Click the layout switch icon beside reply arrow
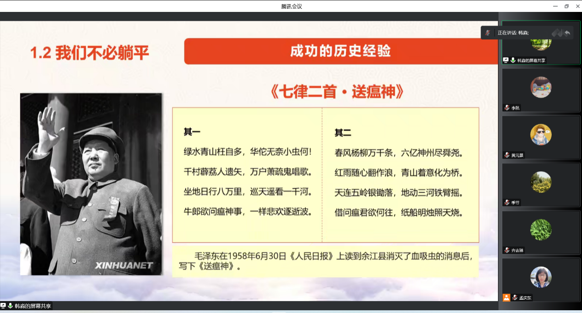Screen dimensions: 582x313 pos(557,33)
